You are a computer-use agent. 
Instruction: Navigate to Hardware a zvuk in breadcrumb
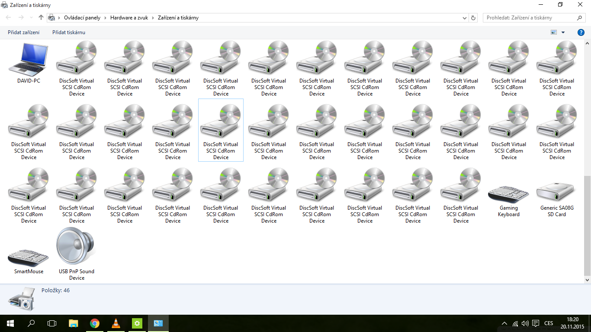[x=128, y=18]
